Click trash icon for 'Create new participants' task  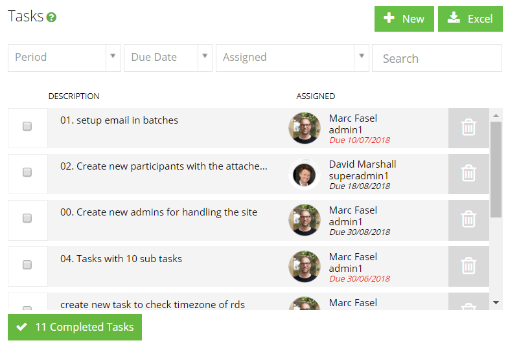coord(468,173)
